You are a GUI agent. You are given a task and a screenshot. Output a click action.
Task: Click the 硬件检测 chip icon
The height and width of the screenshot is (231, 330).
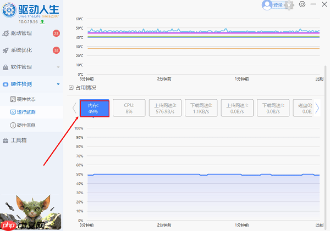tap(5, 84)
